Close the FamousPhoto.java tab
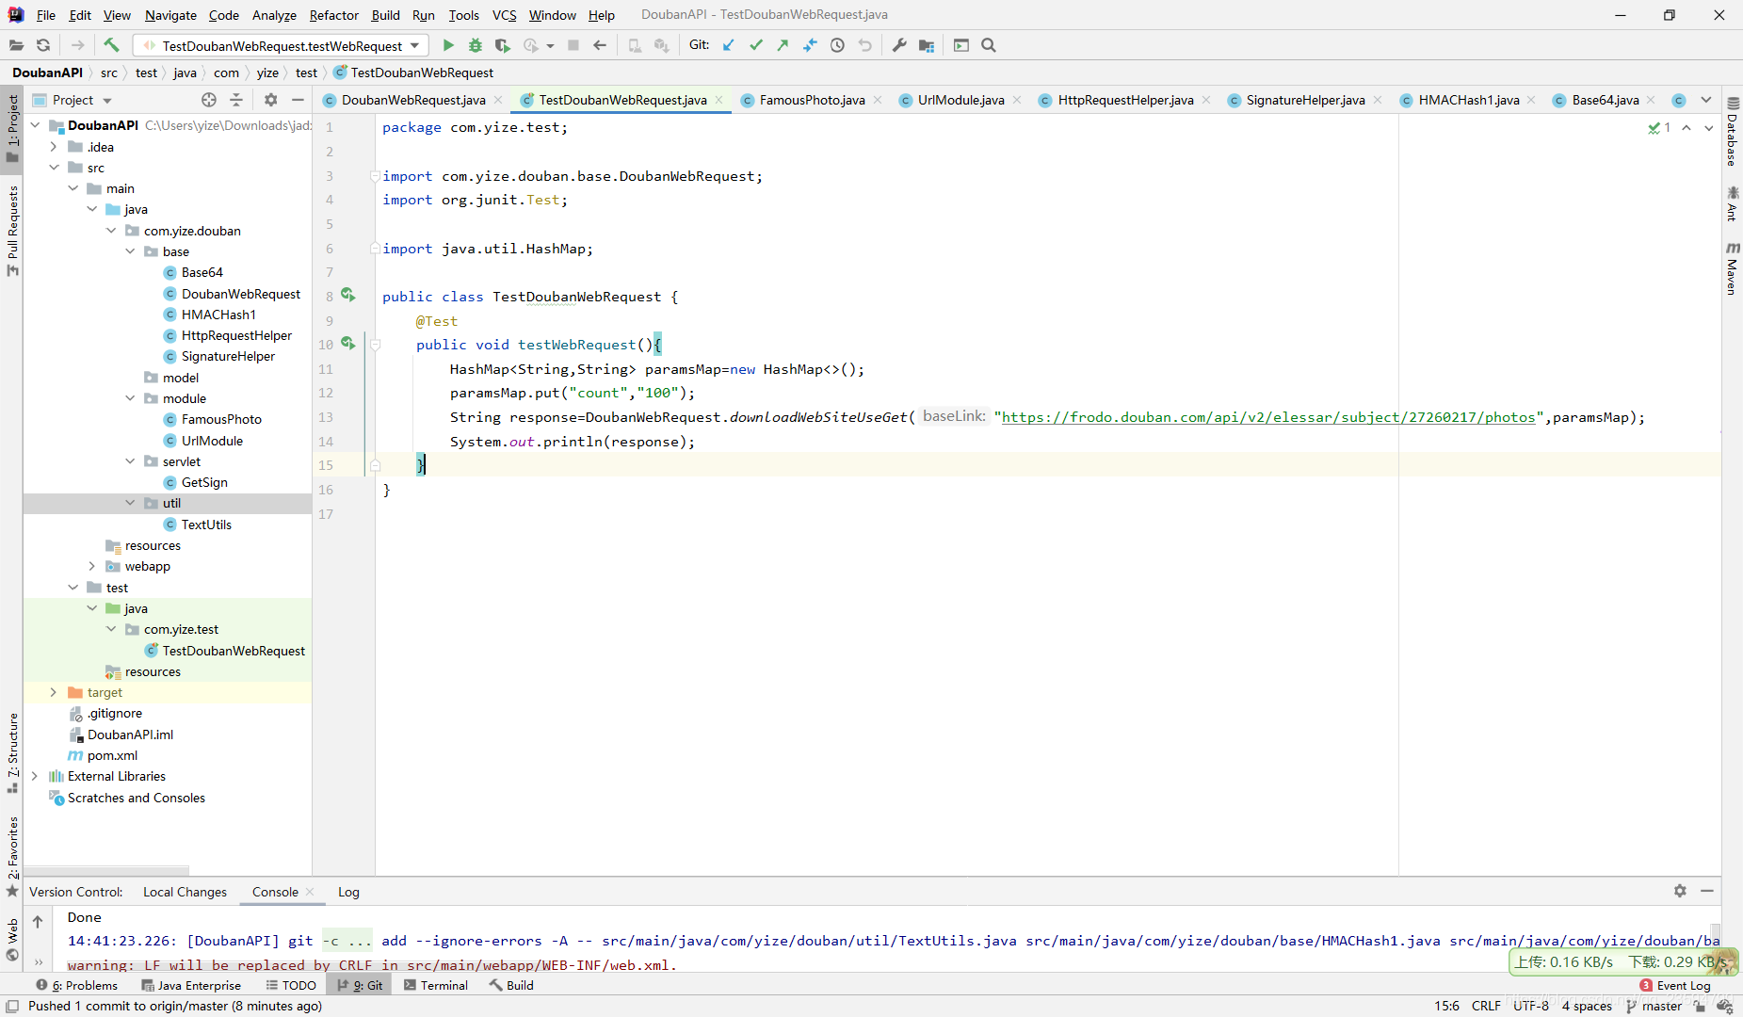Screen dimensions: 1743x1017 tap(878, 100)
